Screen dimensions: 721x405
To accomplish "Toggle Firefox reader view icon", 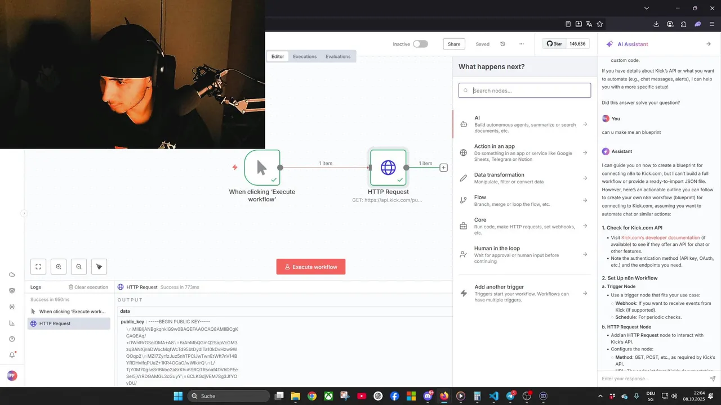I will 568,24.
